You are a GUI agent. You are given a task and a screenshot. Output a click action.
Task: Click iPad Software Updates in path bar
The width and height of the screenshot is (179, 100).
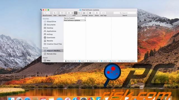(x=127, y=61)
